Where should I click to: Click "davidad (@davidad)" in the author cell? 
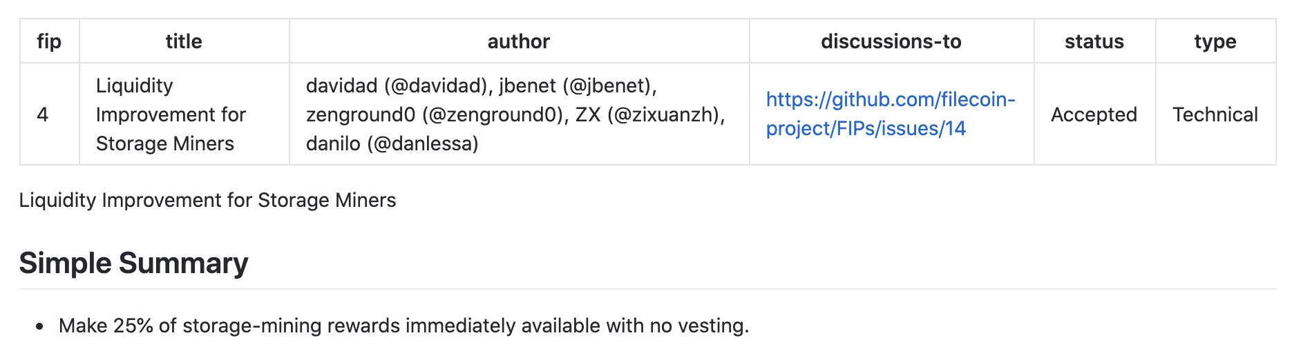point(396,86)
